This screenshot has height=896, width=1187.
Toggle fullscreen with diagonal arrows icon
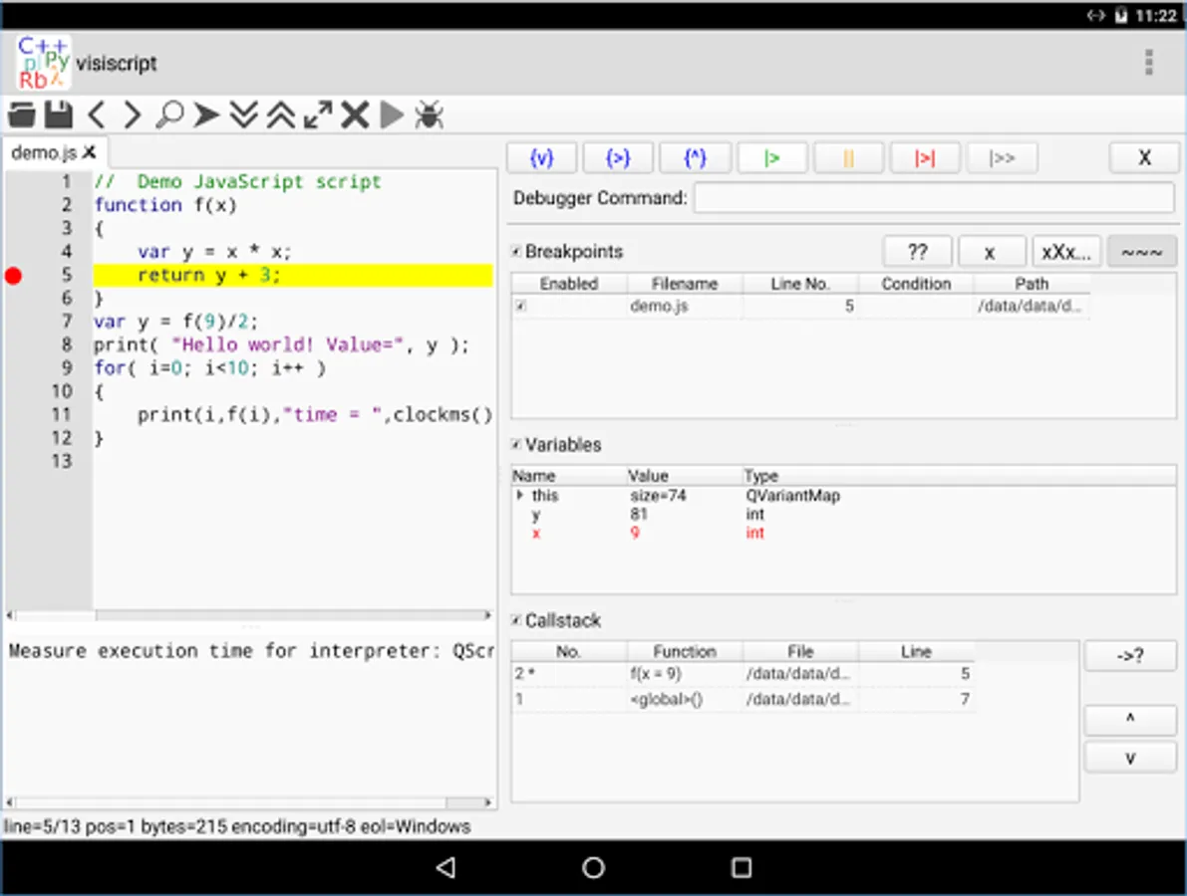coord(318,115)
